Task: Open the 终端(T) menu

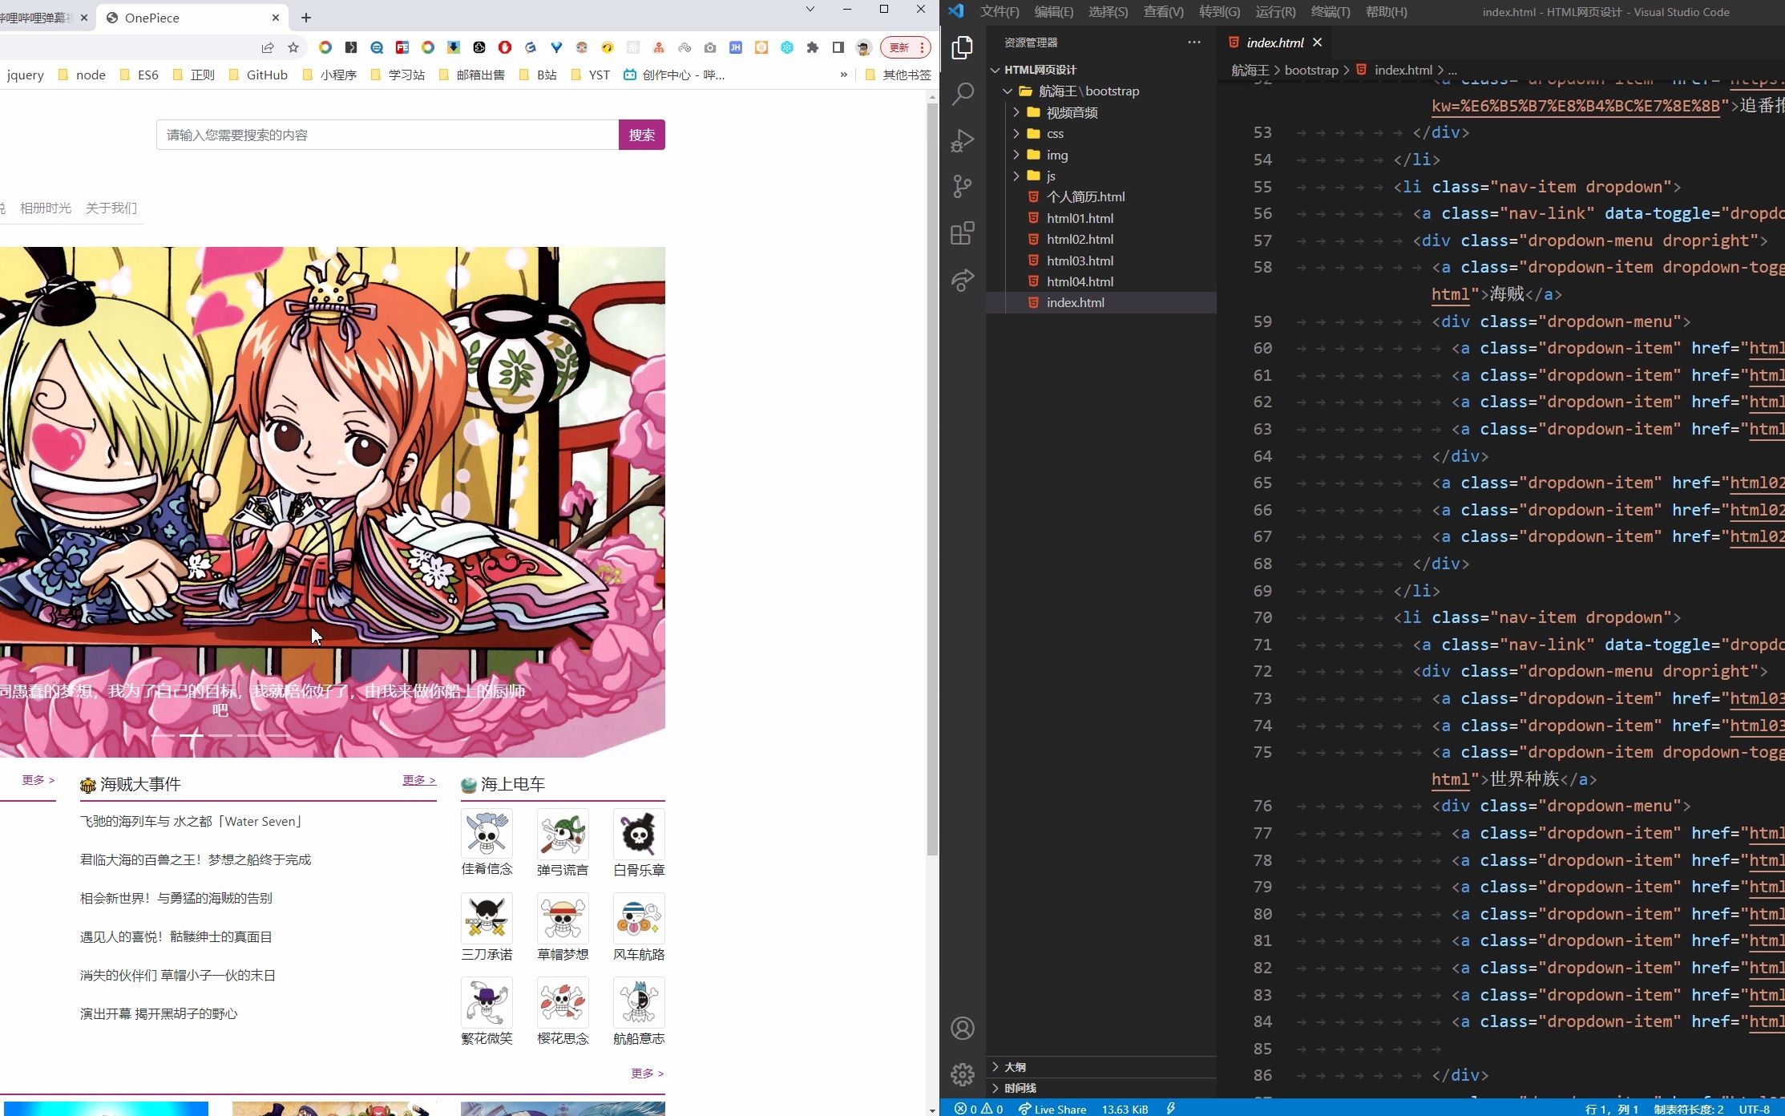Action: point(1330,11)
